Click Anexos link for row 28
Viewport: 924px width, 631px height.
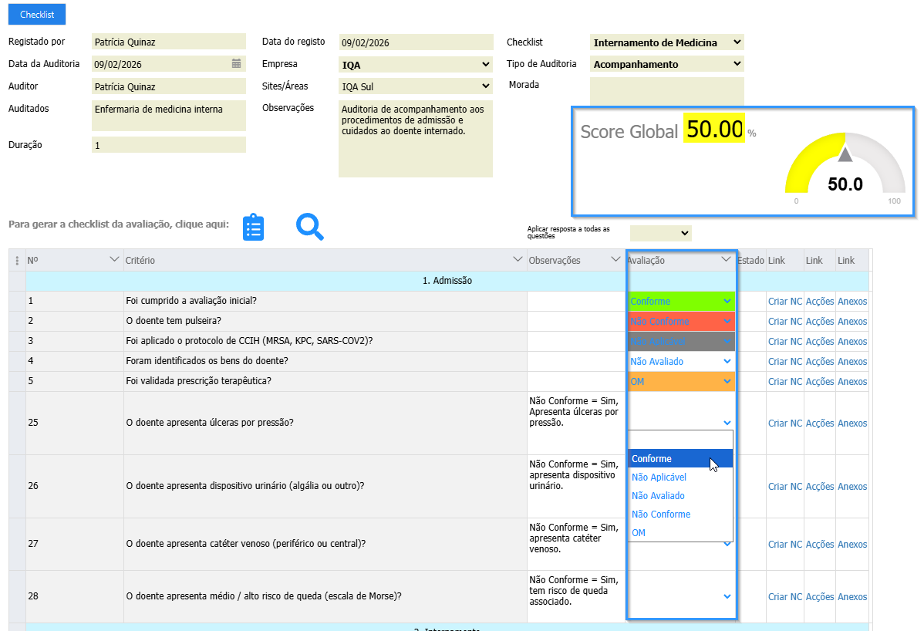point(852,596)
